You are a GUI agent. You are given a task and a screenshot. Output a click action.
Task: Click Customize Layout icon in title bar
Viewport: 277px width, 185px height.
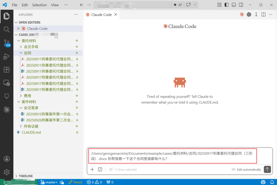(x=219, y=5)
